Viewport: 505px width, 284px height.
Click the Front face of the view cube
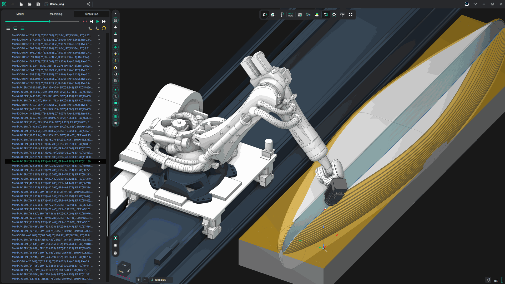click(x=121, y=272)
